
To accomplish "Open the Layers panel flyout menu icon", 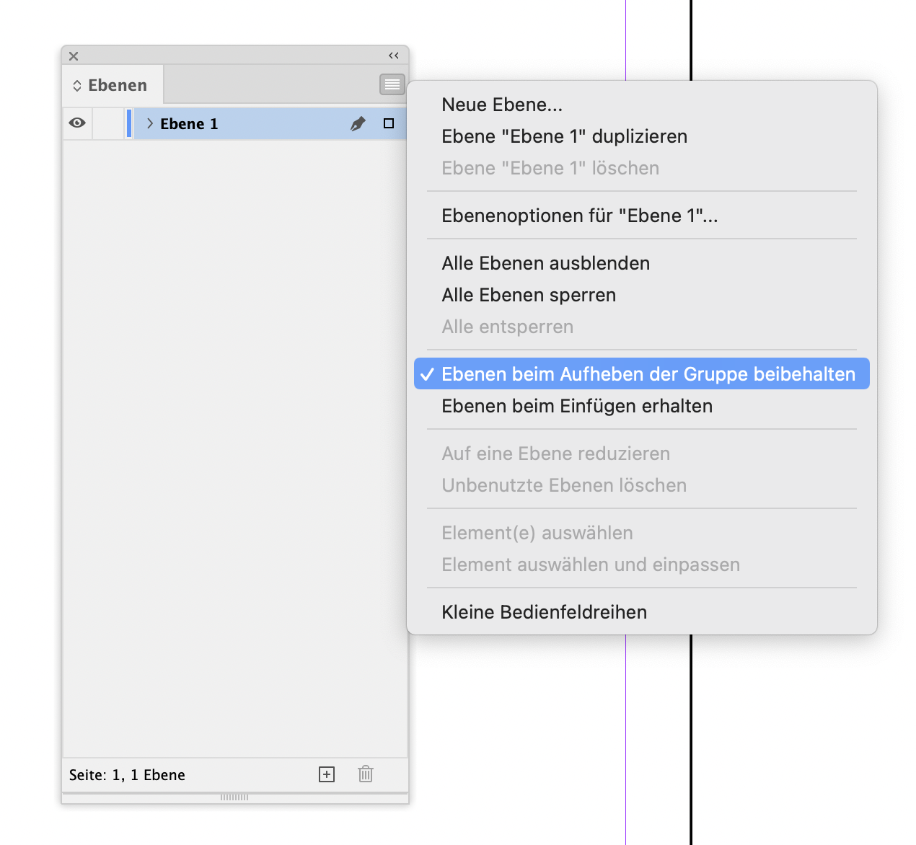I will 392,84.
